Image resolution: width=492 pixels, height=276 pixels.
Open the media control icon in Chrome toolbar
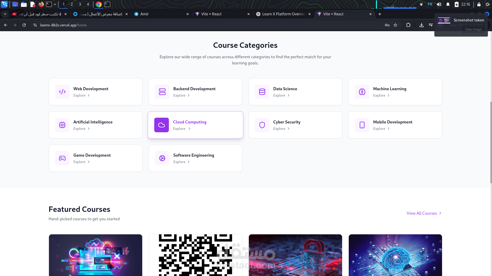431,25
